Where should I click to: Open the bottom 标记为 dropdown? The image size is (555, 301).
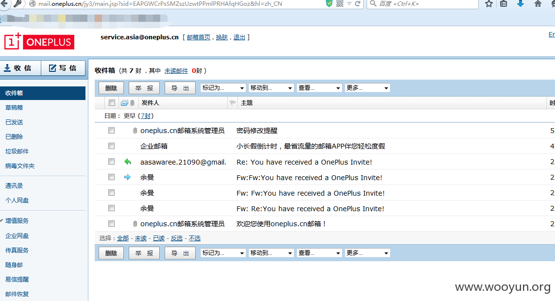pos(223,253)
